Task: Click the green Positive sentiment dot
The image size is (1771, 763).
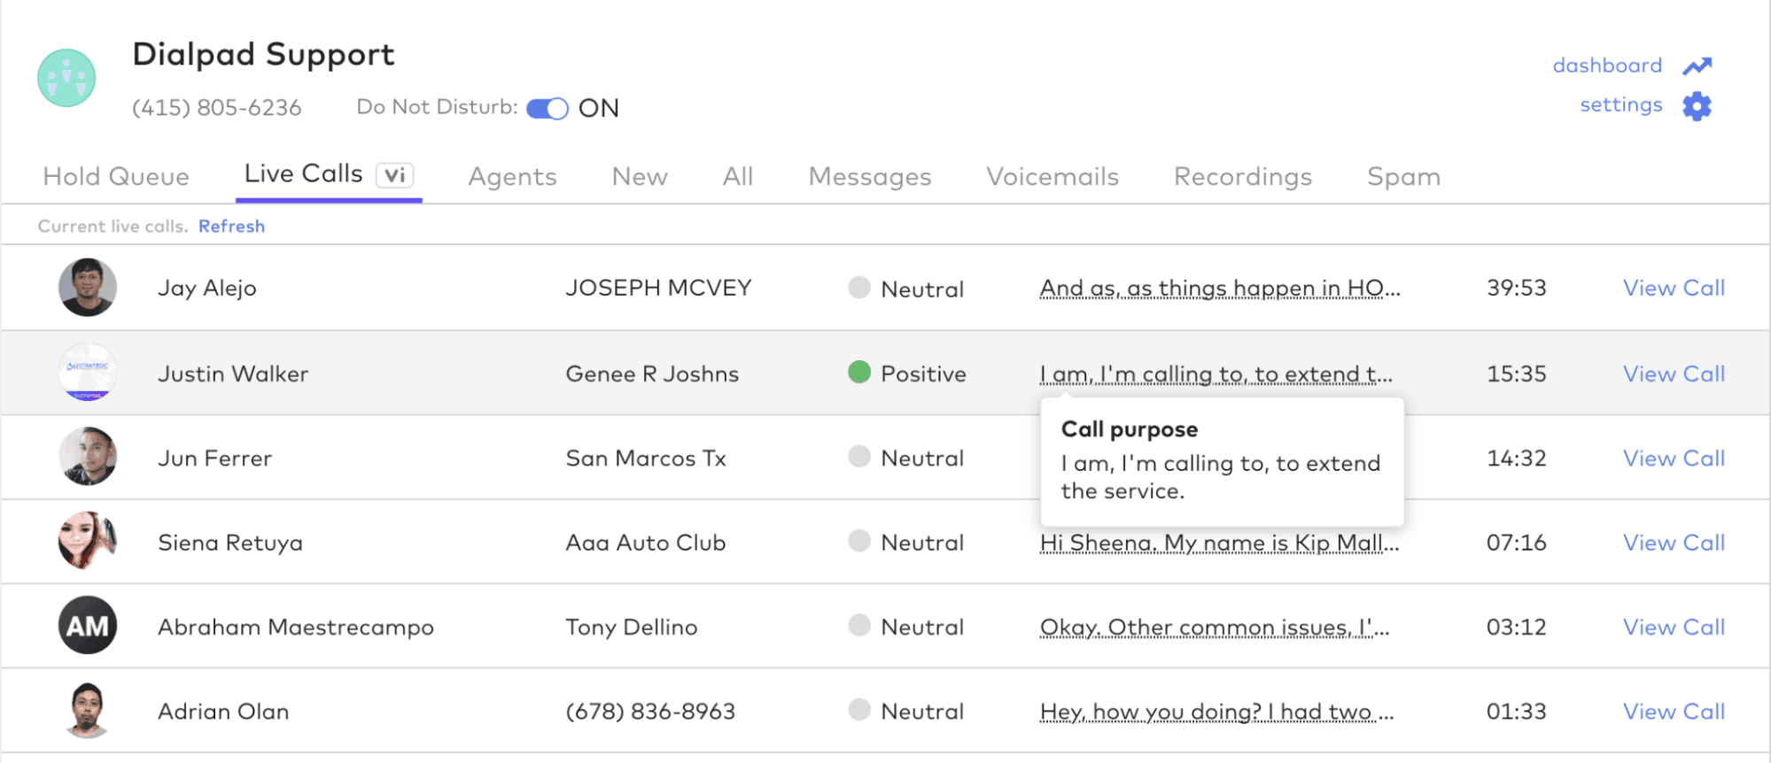Action: coord(858,373)
